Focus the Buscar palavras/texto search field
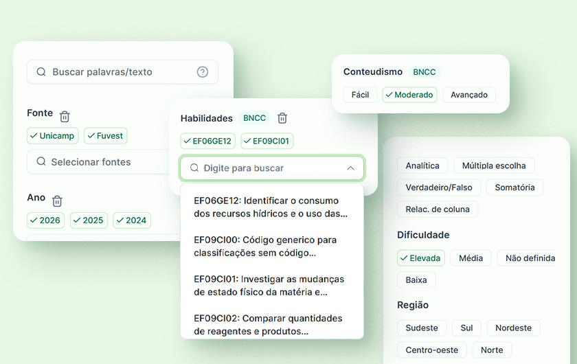The image size is (577, 364). [122, 71]
